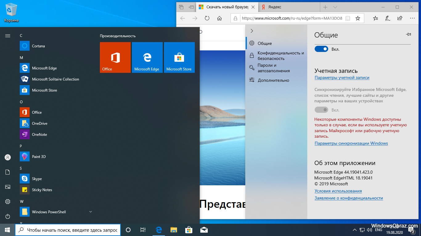421x236 pixels.
Task: Click Заявление о конфиденциальности link
Action: pos(349,198)
